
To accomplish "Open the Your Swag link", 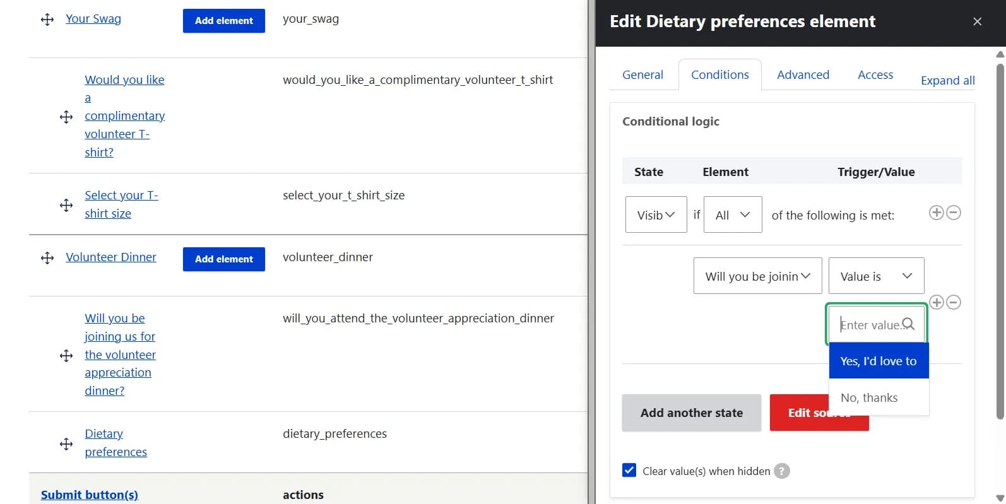I will [93, 18].
